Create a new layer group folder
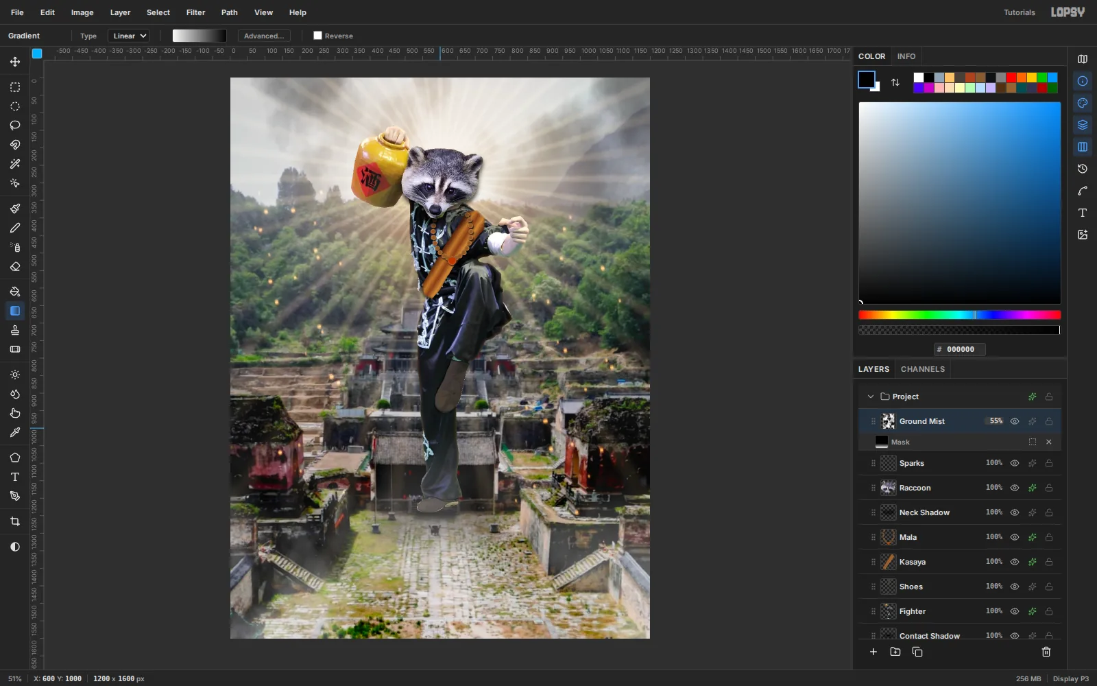The image size is (1097, 686). tap(895, 652)
